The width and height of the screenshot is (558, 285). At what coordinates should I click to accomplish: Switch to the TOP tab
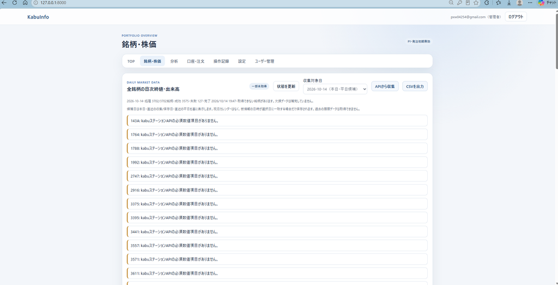[131, 61]
